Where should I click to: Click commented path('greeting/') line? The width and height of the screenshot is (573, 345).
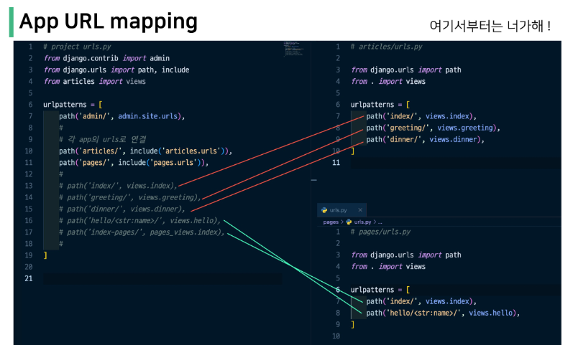point(130,197)
